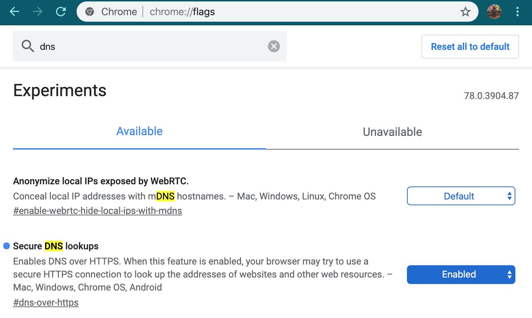Click the forward navigation arrow
This screenshot has width=532, height=318.
tap(38, 12)
